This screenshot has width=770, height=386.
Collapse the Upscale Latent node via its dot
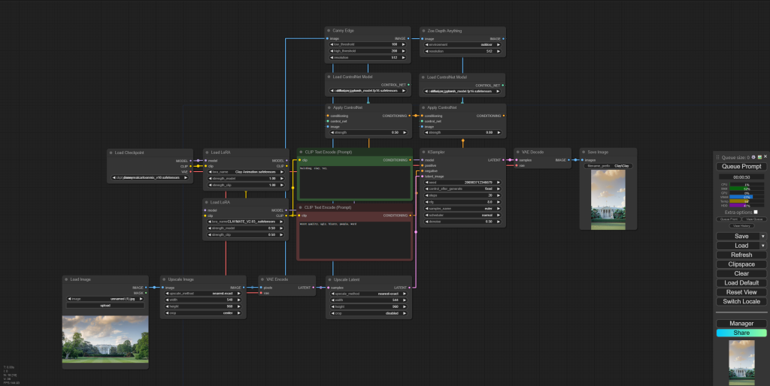[329, 279]
